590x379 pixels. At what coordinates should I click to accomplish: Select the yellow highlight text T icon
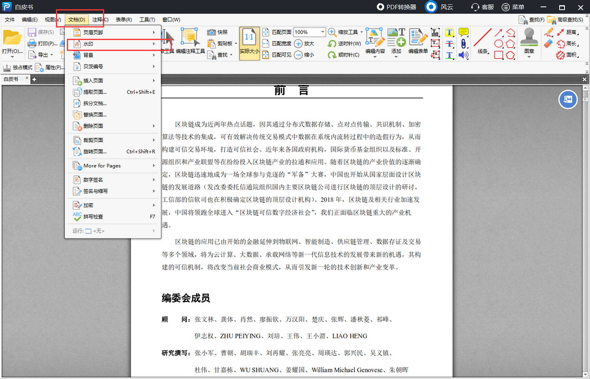(449, 32)
